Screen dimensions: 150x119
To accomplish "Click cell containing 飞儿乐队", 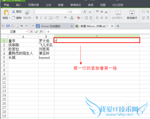I will point(46,45).
